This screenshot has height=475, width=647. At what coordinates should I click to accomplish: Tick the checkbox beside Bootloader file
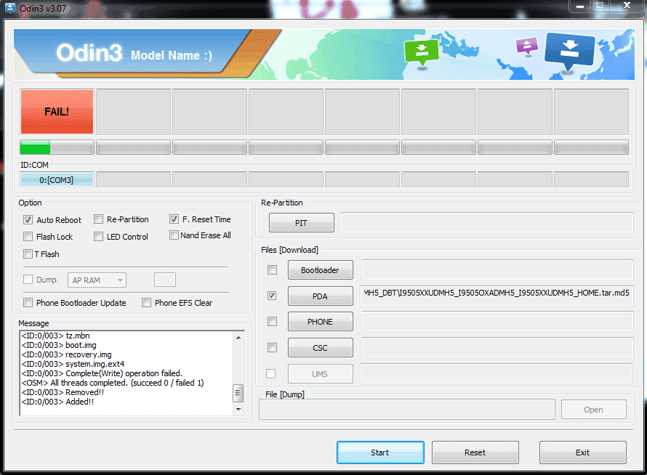coord(272,269)
